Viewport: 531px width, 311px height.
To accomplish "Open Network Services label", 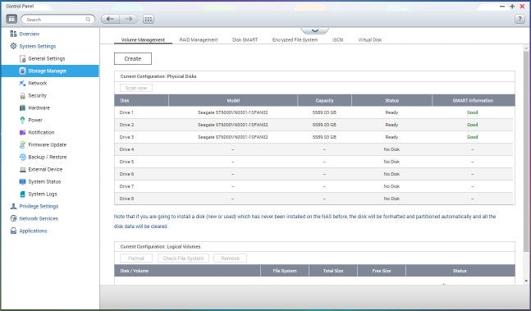I will click(x=39, y=218).
